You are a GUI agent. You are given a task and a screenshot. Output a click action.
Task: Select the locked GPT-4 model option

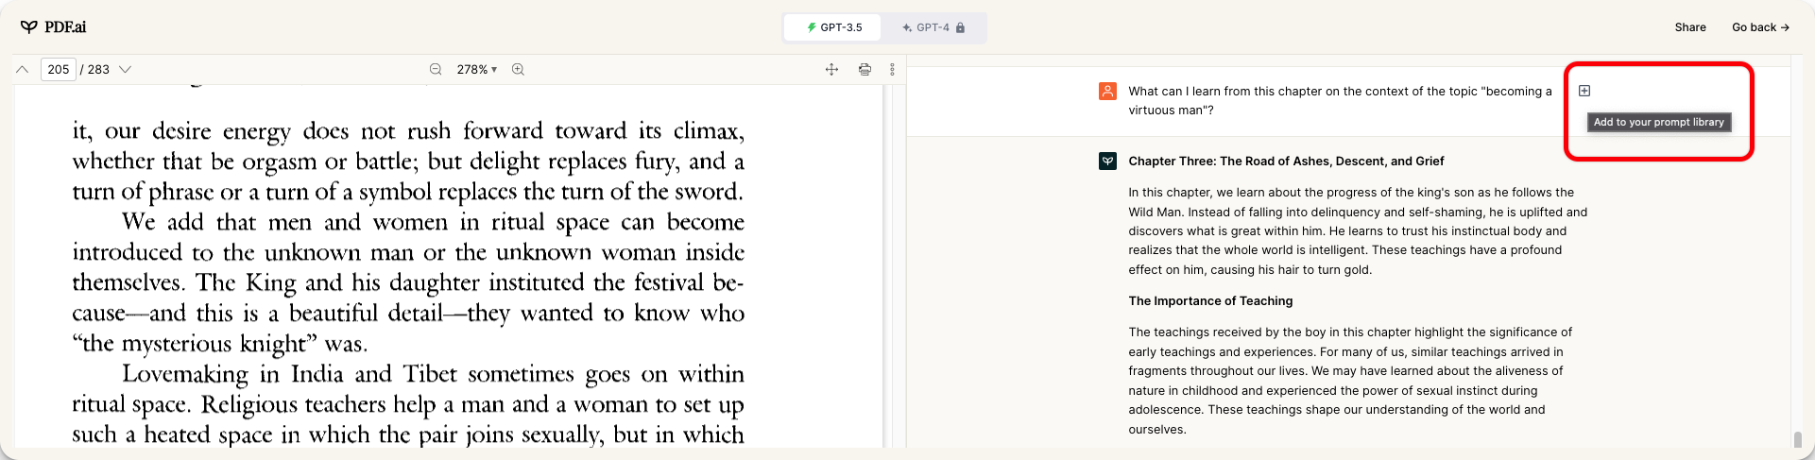click(x=933, y=27)
